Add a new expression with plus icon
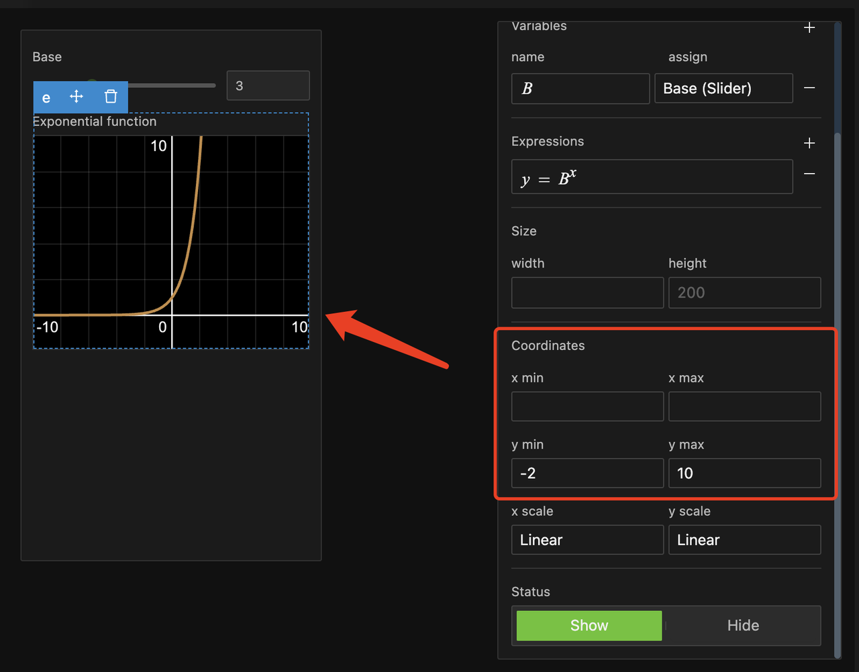 tap(809, 143)
